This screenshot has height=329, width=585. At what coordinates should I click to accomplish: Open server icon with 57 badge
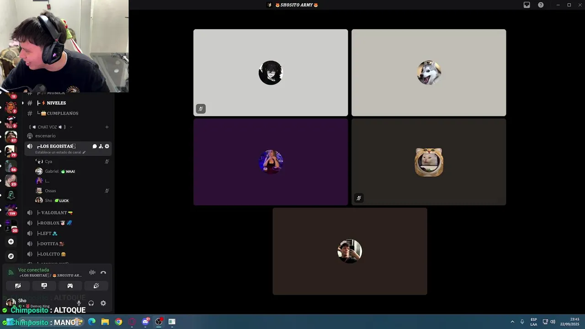click(x=11, y=136)
